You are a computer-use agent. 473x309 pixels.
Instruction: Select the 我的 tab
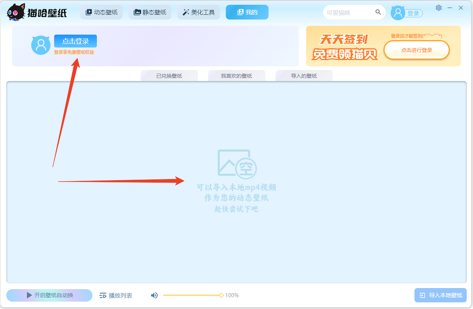click(247, 12)
